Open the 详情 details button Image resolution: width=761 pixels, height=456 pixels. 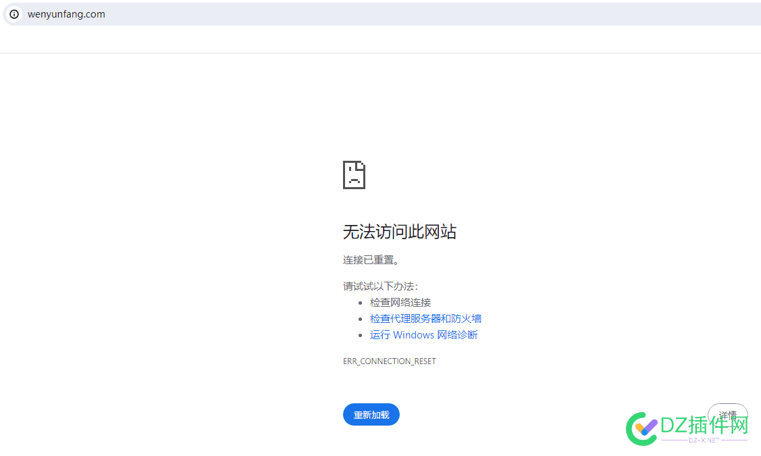tap(727, 415)
